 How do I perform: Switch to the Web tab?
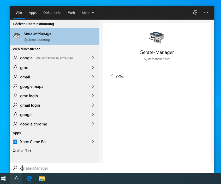(x=71, y=13)
